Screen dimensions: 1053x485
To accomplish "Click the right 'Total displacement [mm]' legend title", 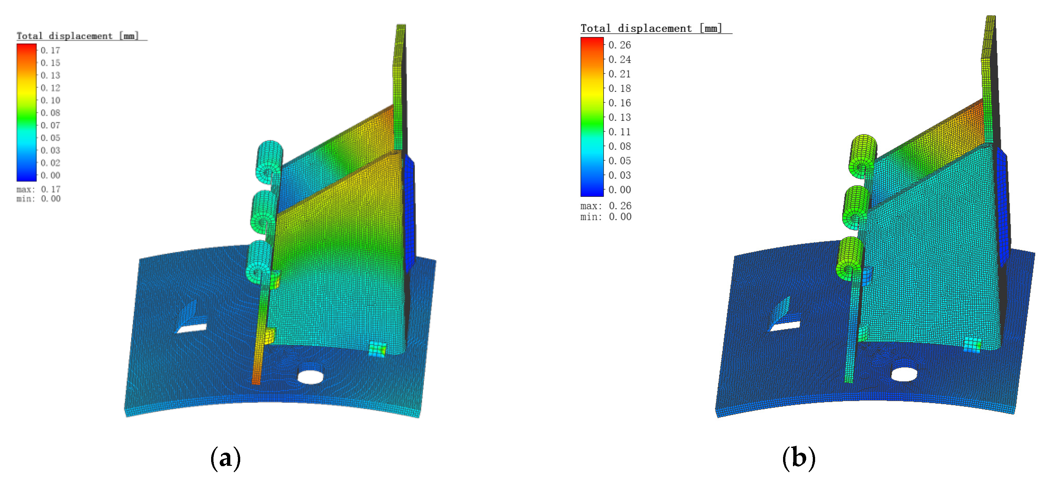I will [x=651, y=28].
